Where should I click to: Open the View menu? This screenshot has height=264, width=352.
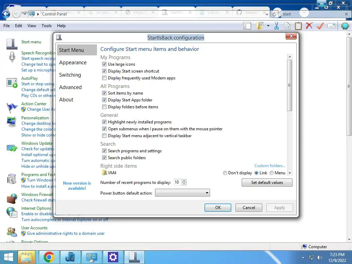(x=32, y=26)
